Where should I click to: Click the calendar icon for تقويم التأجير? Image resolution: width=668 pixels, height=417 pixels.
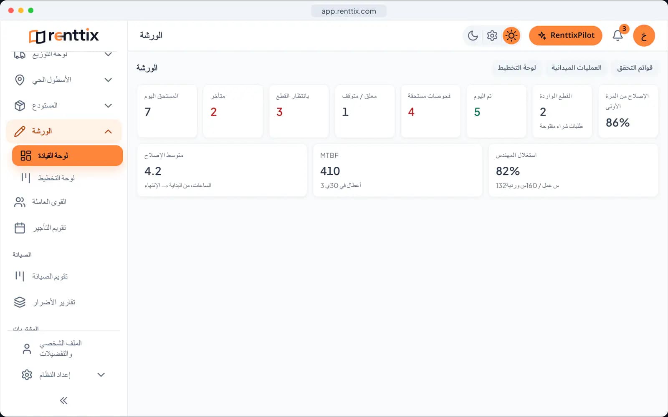tap(20, 228)
